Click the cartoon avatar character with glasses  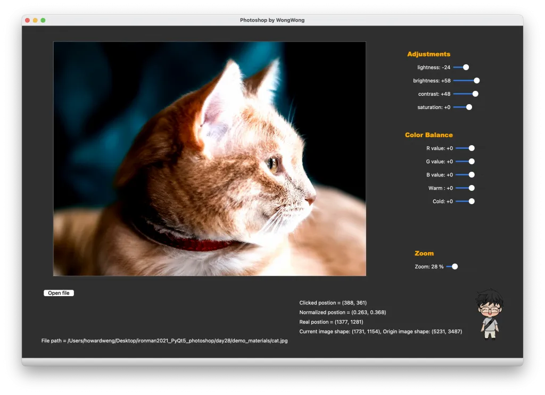[x=490, y=314]
